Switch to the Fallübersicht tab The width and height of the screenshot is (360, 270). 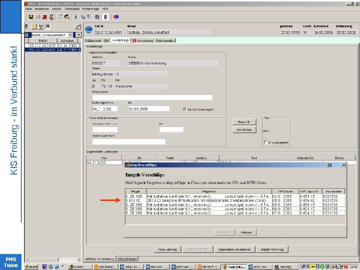[x=93, y=40]
